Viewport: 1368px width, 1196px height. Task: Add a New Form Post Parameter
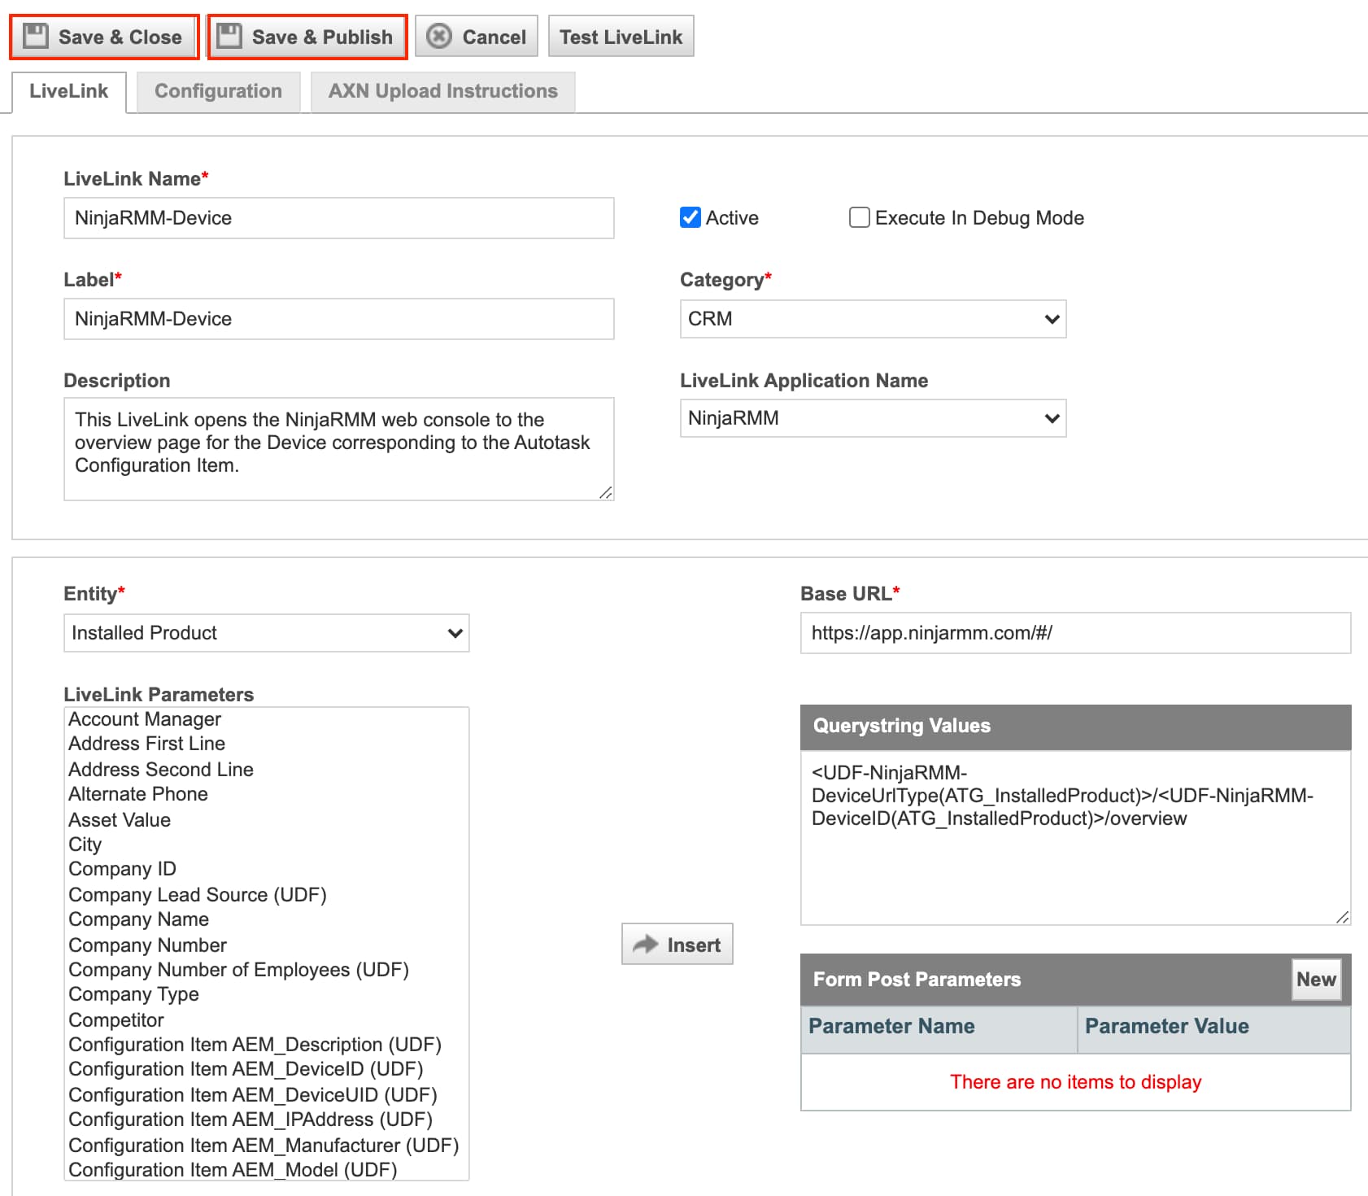pyautogui.click(x=1315, y=979)
